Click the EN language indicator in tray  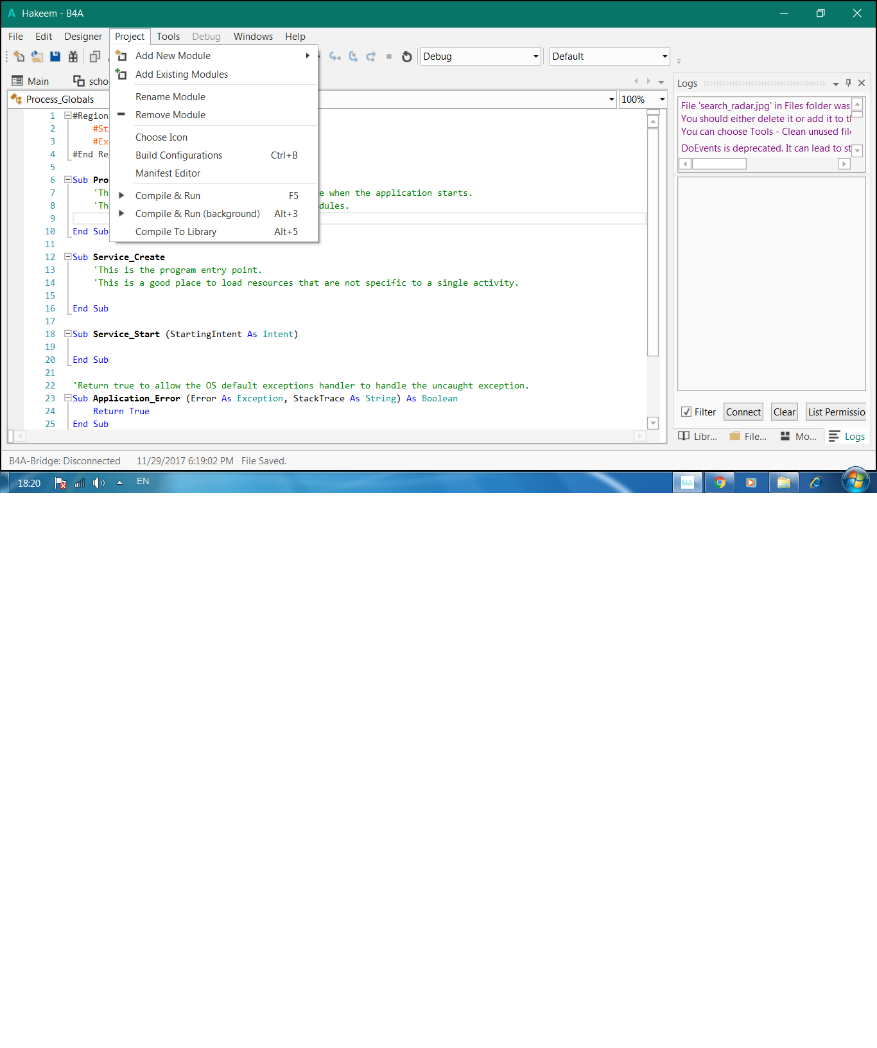coord(143,482)
